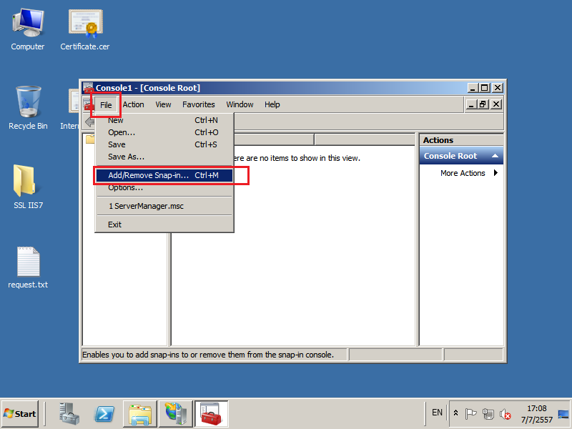
Task: Open Server Manager from the taskbar
Action: 70,413
